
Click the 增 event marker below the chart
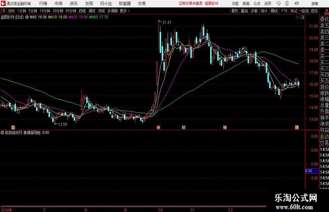coord(225,127)
